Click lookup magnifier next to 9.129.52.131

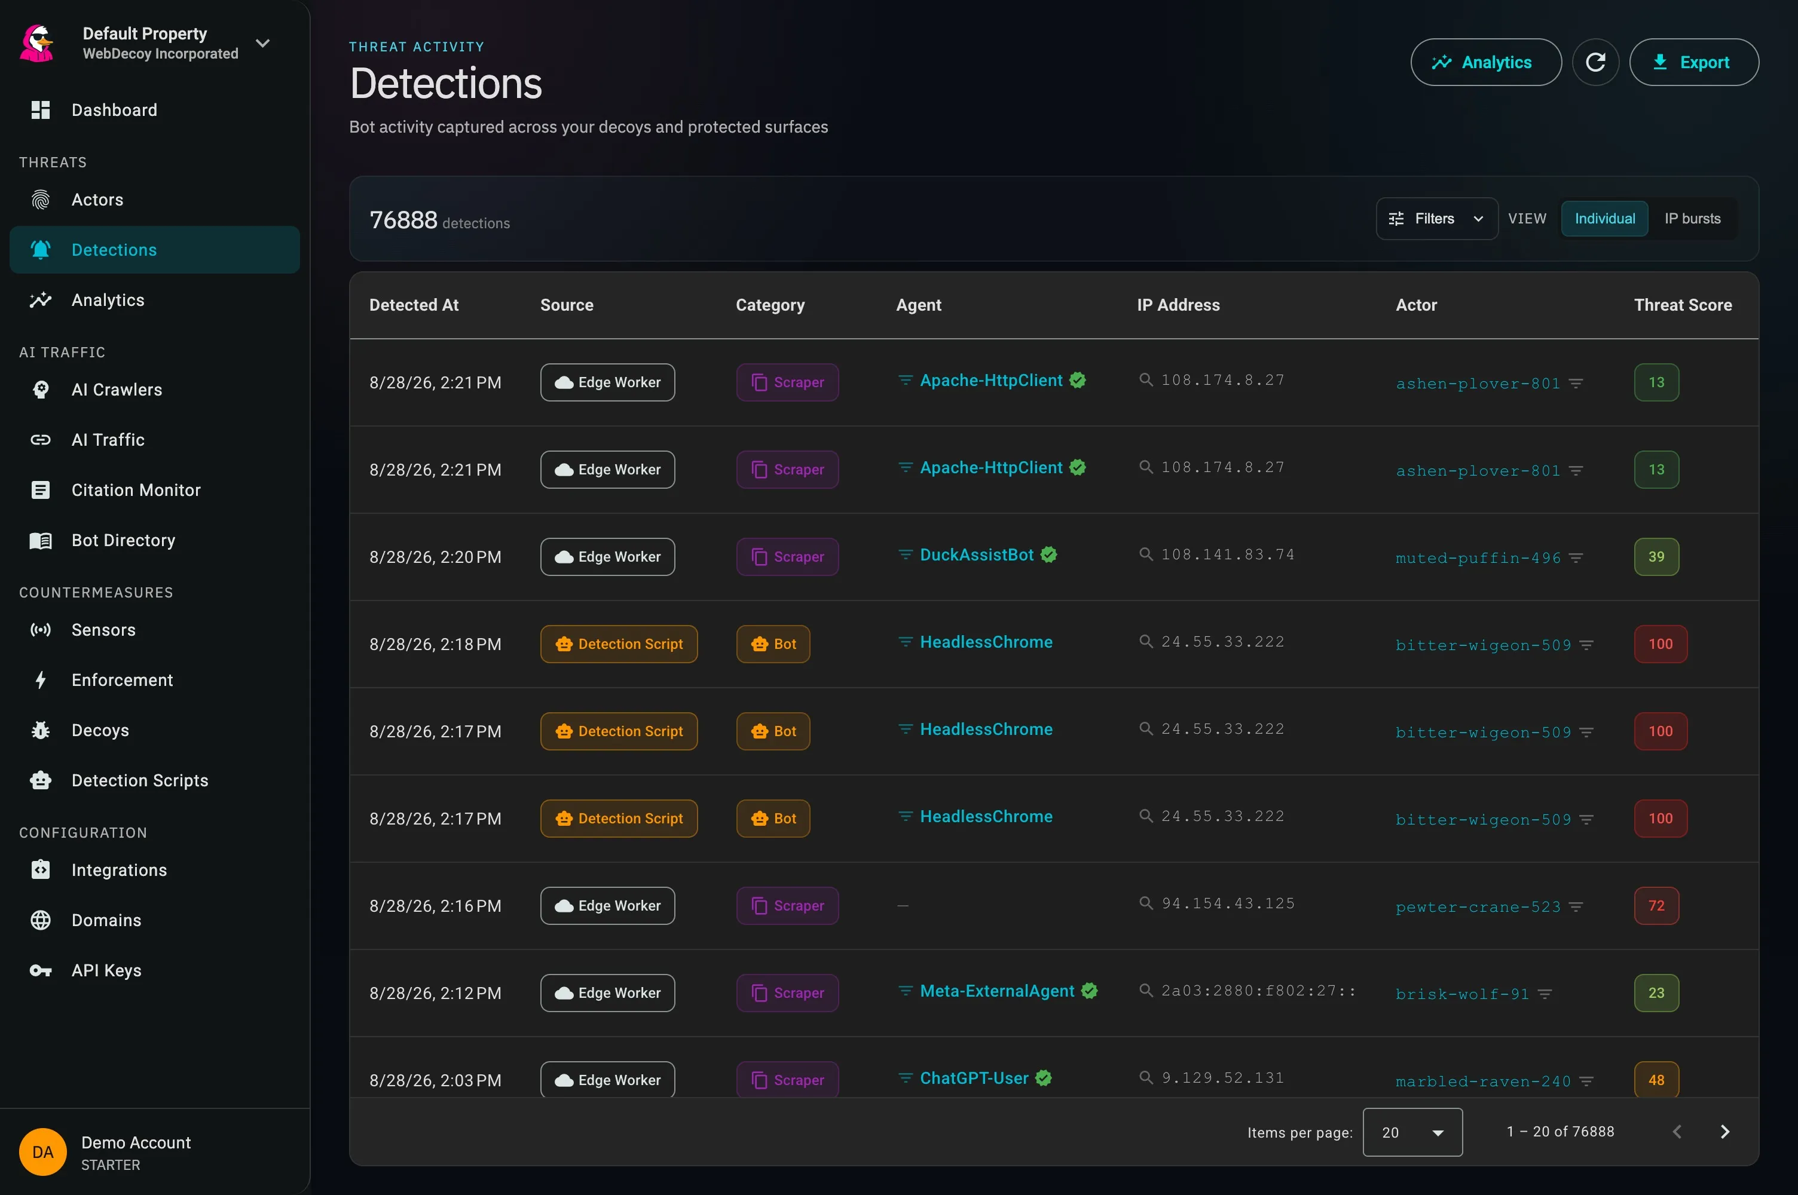1146,1078
